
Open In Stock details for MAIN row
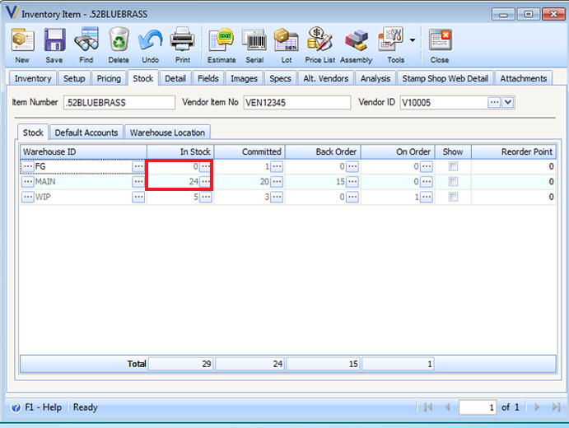205,181
